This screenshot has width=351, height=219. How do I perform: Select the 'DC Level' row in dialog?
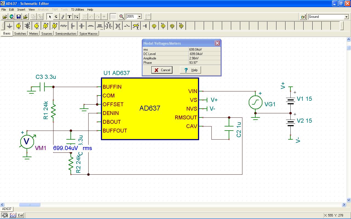182,54
